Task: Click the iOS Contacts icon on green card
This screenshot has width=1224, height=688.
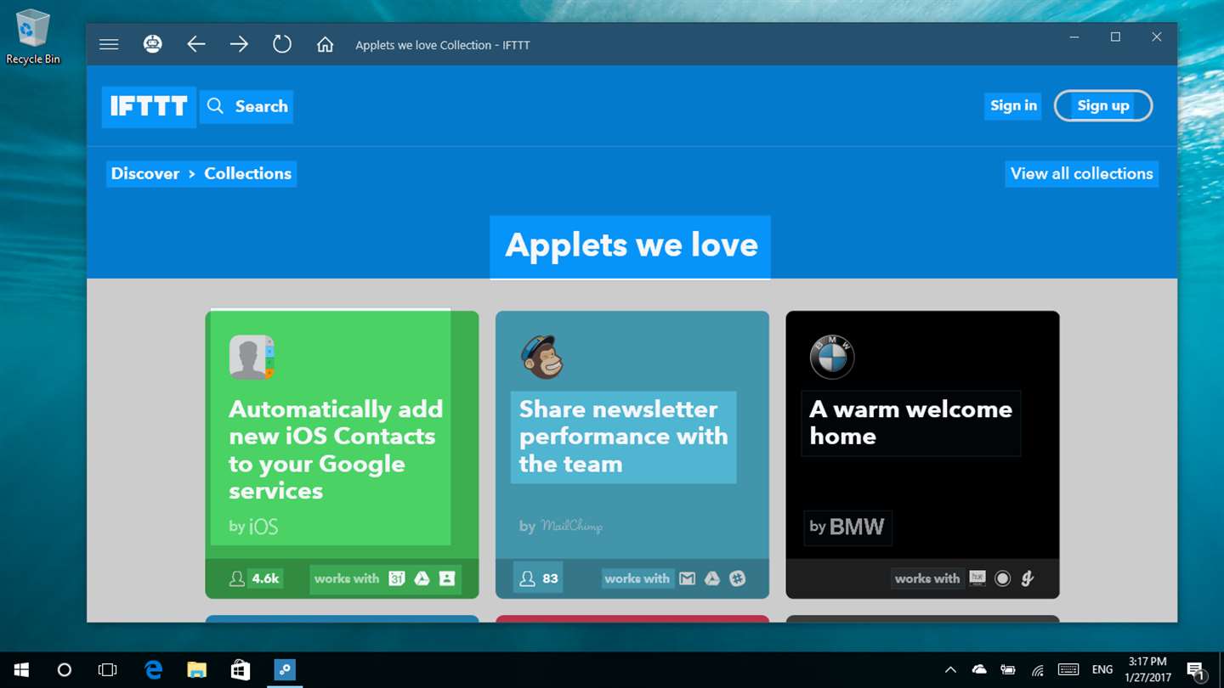Action: [x=252, y=357]
